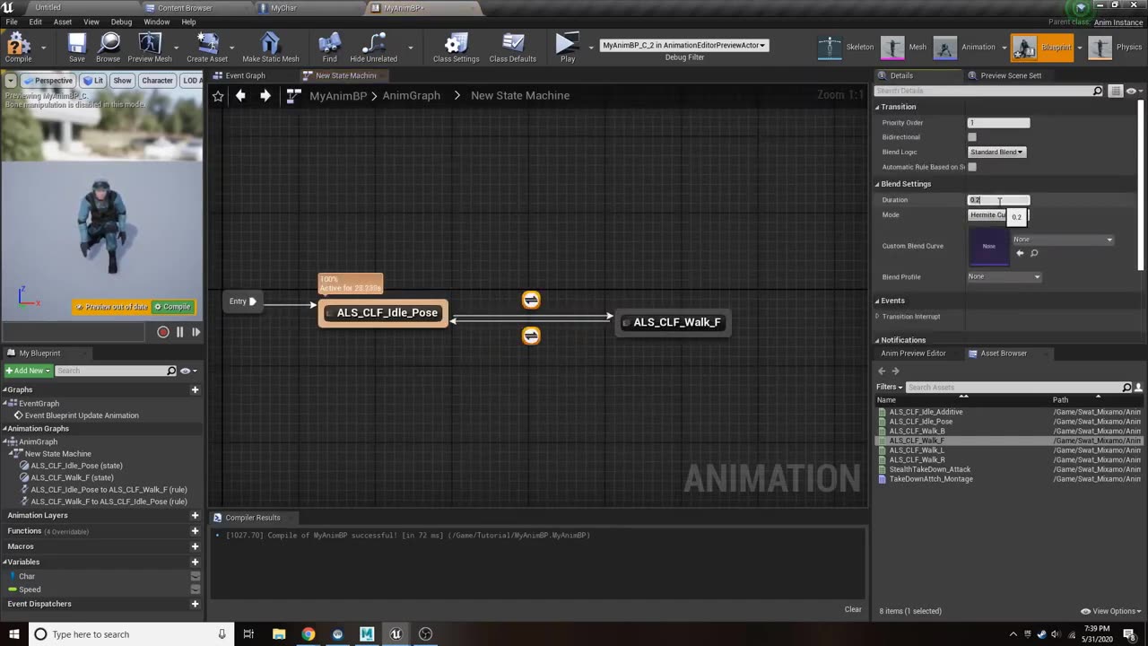Open Preview Mesh tool
1148x646 pixels.
point(150,48)
